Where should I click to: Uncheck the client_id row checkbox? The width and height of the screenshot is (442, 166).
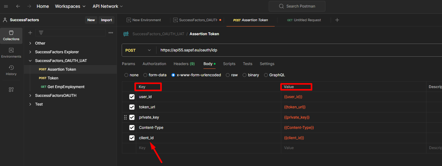132,138
